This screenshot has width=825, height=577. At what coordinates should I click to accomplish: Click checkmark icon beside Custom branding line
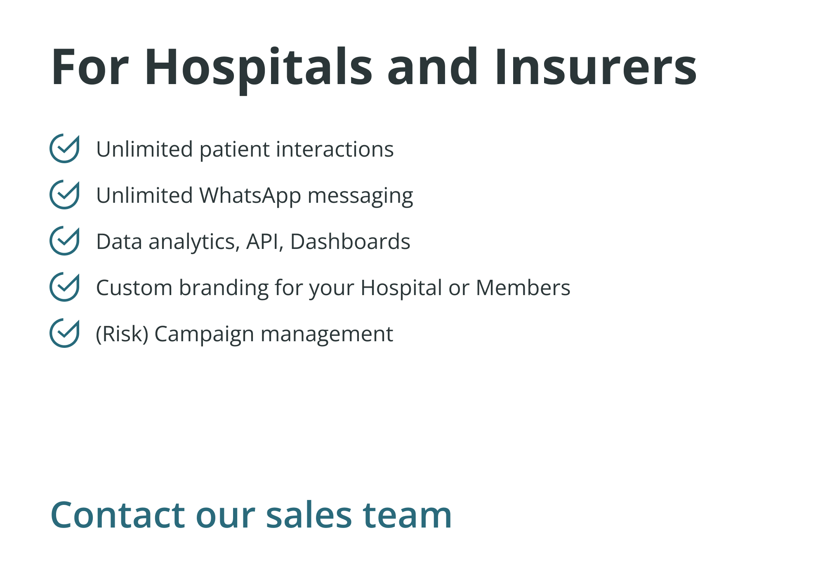tap(64, 287)
